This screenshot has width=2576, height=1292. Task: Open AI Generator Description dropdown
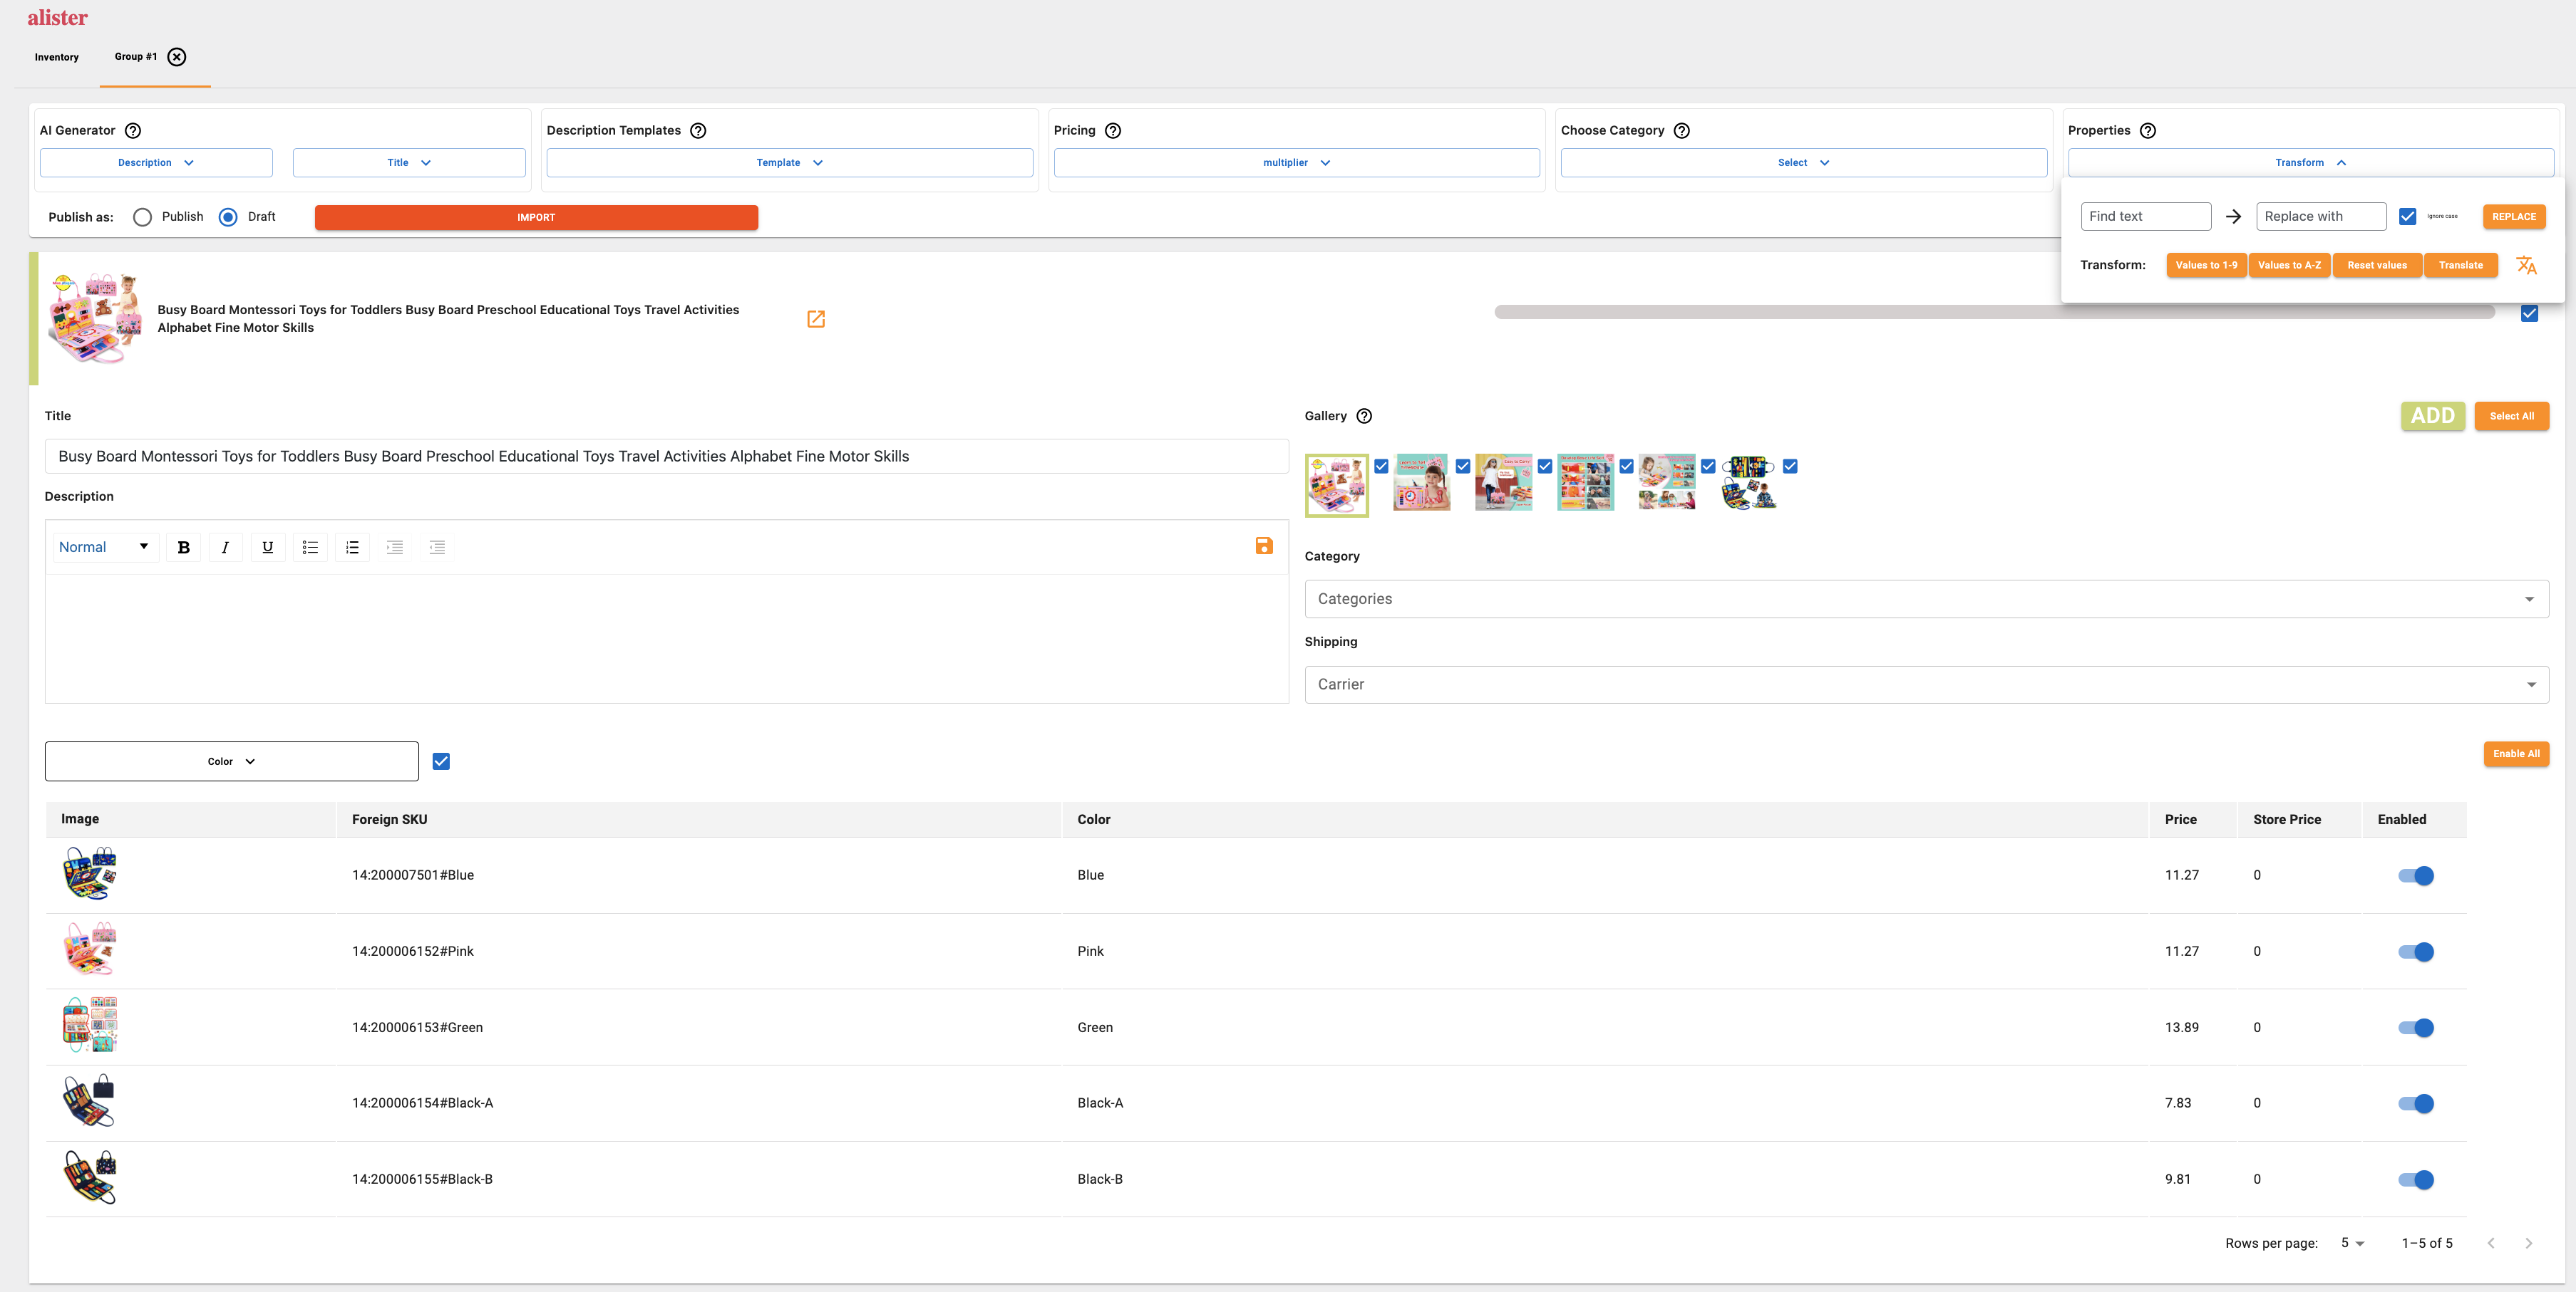pyautogui.click(x=156, y=163)
